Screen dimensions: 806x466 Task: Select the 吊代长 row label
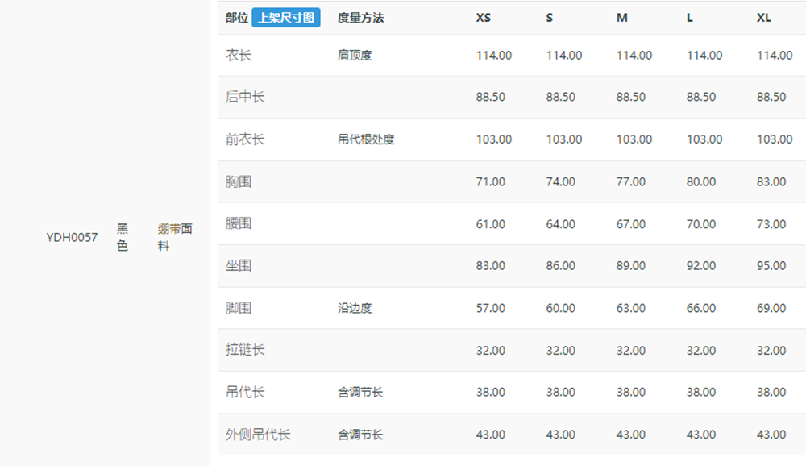245,393
